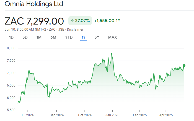194x121 pixels.
Task: Click the 8,000 y-axis label
Action: point(11,48)
